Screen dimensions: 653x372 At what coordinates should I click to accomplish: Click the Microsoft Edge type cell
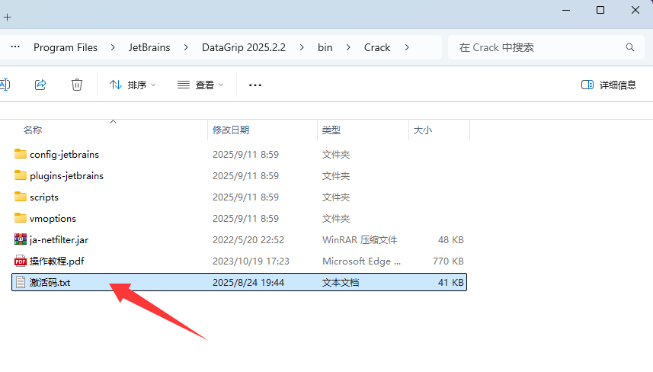tap(361, 261)
